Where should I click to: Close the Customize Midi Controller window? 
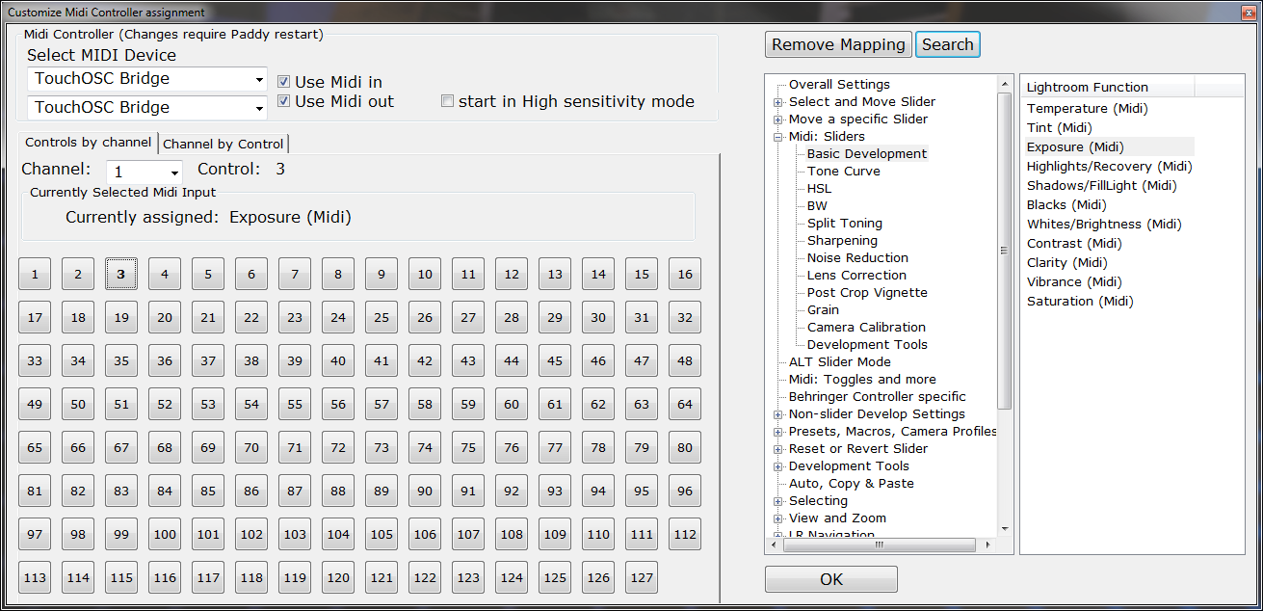1249,13
